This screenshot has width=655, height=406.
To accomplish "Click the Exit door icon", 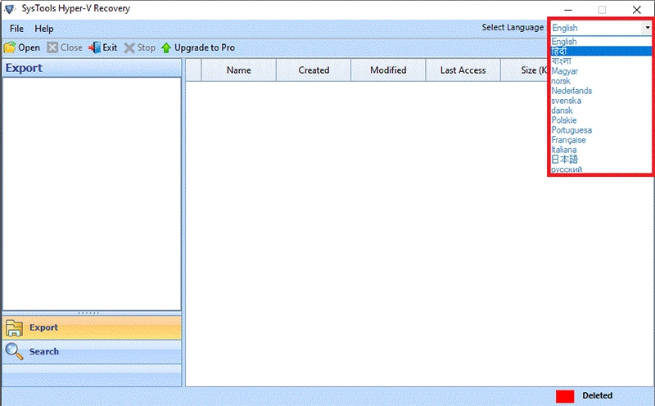I will (94, 47).
